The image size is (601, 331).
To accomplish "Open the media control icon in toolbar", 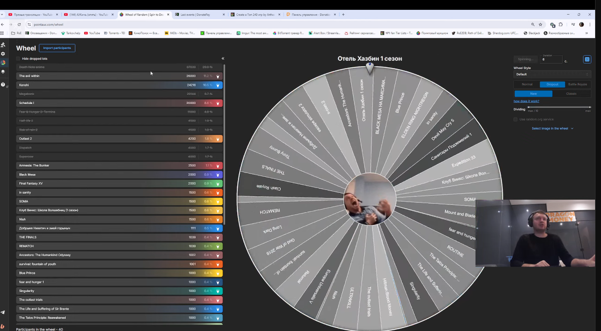I will 573,24.
